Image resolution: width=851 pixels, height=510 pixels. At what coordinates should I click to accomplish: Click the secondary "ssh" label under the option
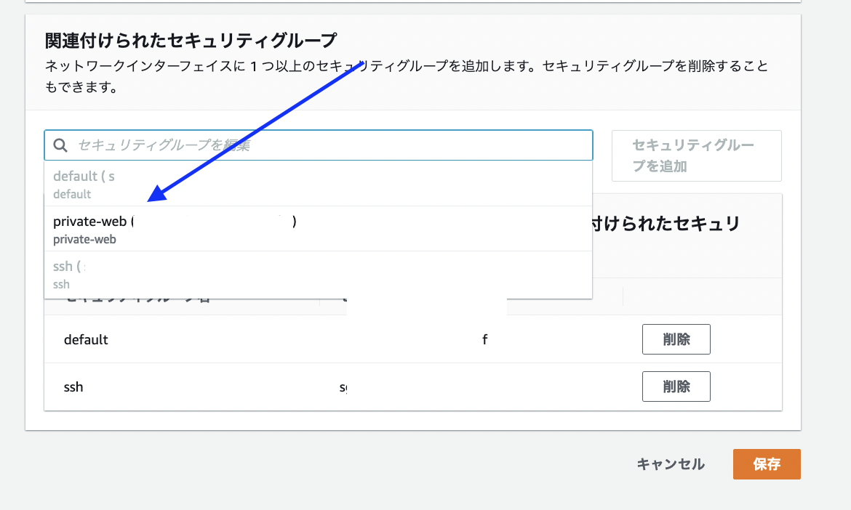[x=60, y=283]
